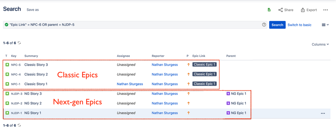
Task: Refresh results using the bottom refresh icon
Action: (19, 125)
